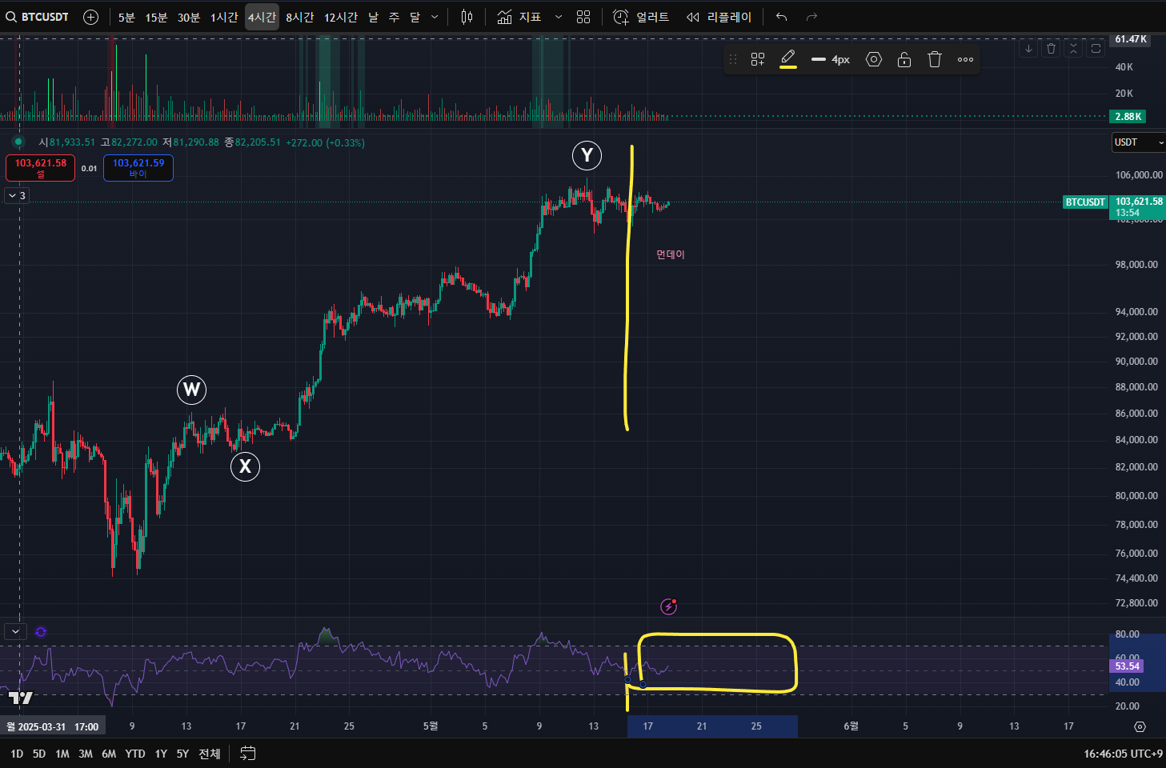Screen dimensions: 1166x768
Task: Select the 5분 timeframe
Action: 126,17
